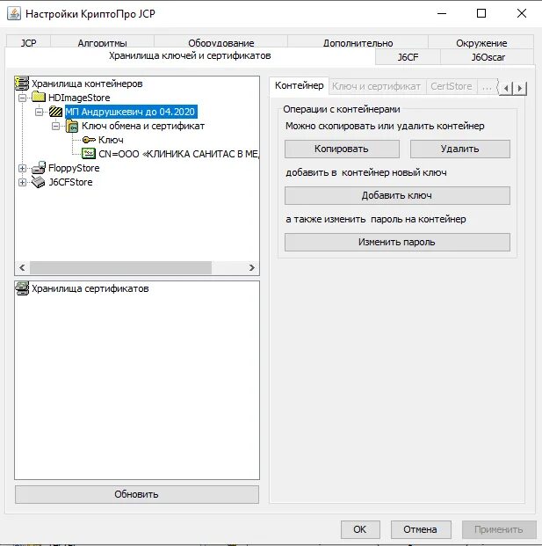Select the CertStore sub-tab

pos(452,86)
